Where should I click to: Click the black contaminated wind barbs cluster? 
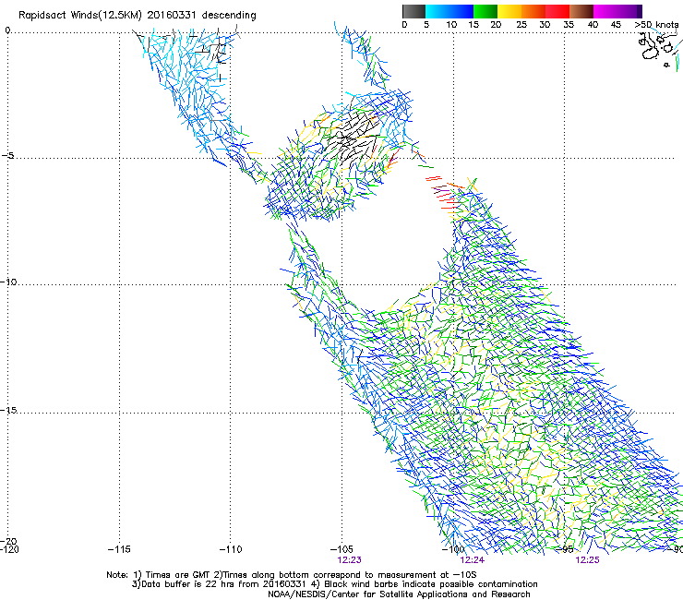tap(353, 138)
